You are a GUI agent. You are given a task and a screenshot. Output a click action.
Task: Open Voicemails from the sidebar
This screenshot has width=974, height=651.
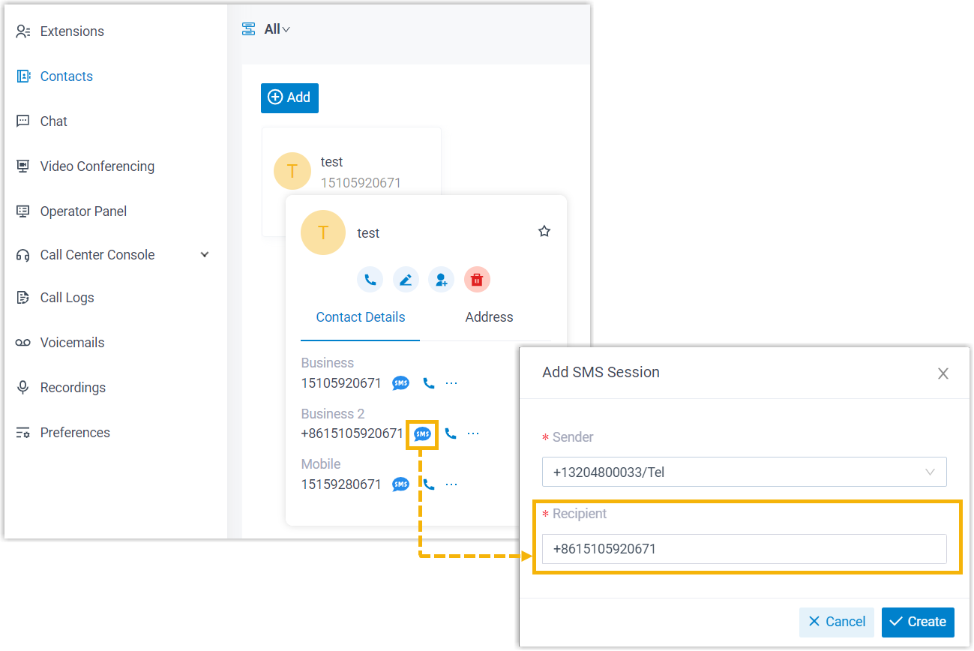click(72, 343)
